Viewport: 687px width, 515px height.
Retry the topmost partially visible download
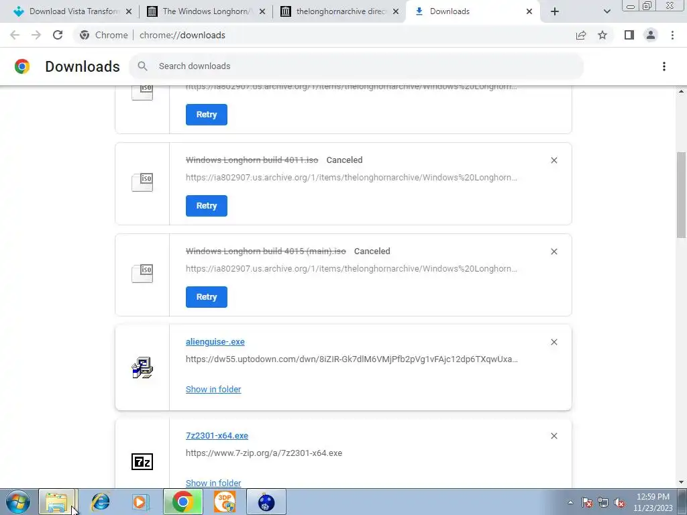(x=207, y=115)
